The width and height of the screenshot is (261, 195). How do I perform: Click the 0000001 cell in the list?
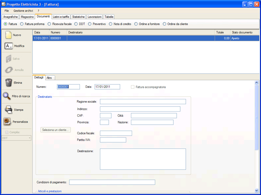58,38
